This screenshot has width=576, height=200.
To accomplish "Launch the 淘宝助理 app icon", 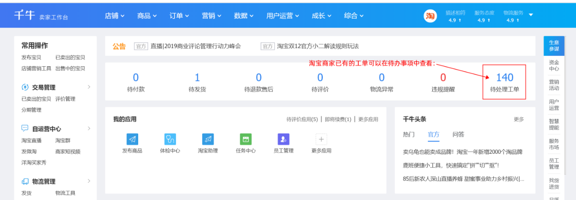I will [208, 139].
